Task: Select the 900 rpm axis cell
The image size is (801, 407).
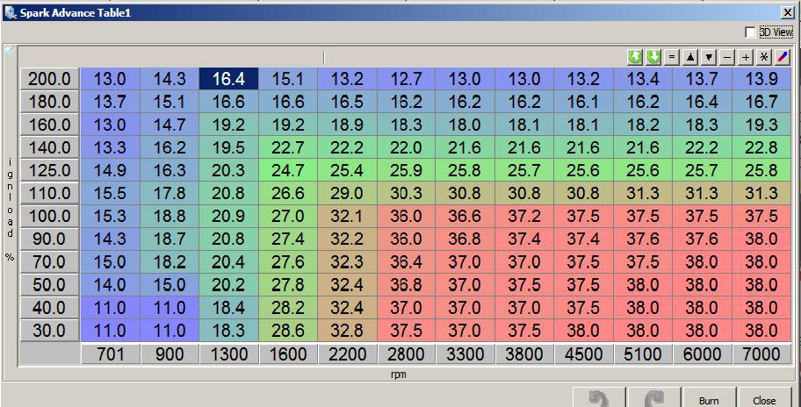Action: pyautogui.click(x=170, y=354)
